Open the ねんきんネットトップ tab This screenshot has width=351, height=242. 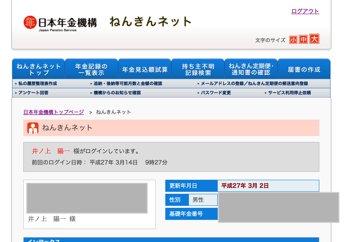[38, 69]
